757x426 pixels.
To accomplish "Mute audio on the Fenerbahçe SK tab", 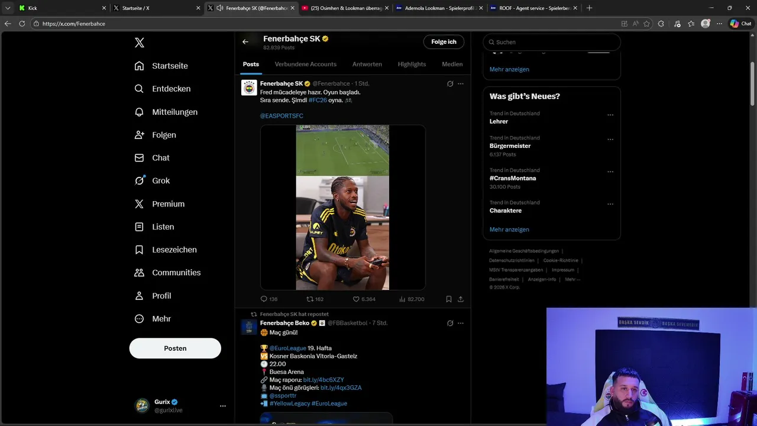I will (220, 8).
